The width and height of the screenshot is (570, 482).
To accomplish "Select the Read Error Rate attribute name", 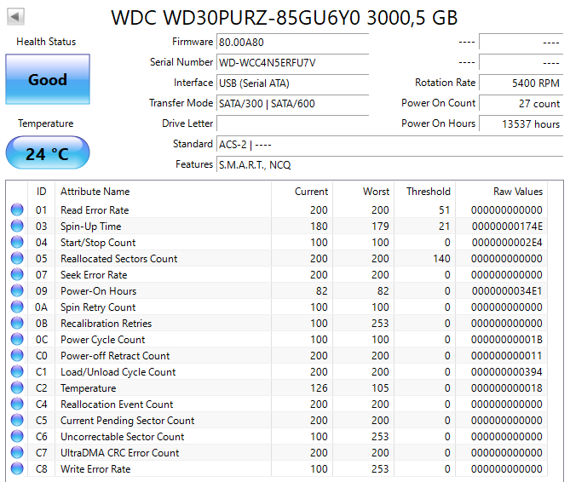I will [95, 210].
